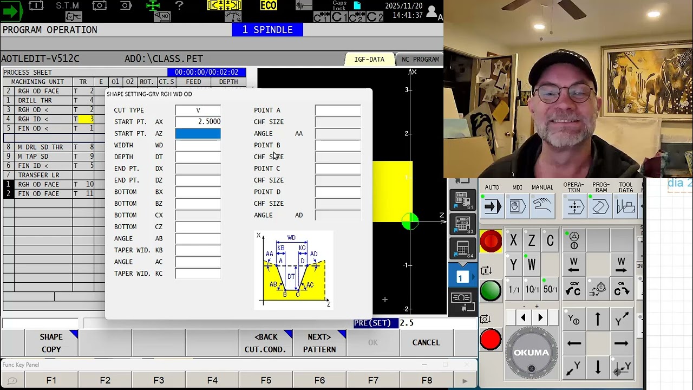Click SHAPE COPY softkey

[x=51, y=343]
